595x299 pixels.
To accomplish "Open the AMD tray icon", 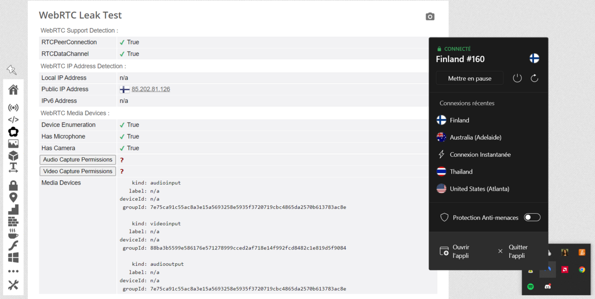I will click(x=564, y=270).
